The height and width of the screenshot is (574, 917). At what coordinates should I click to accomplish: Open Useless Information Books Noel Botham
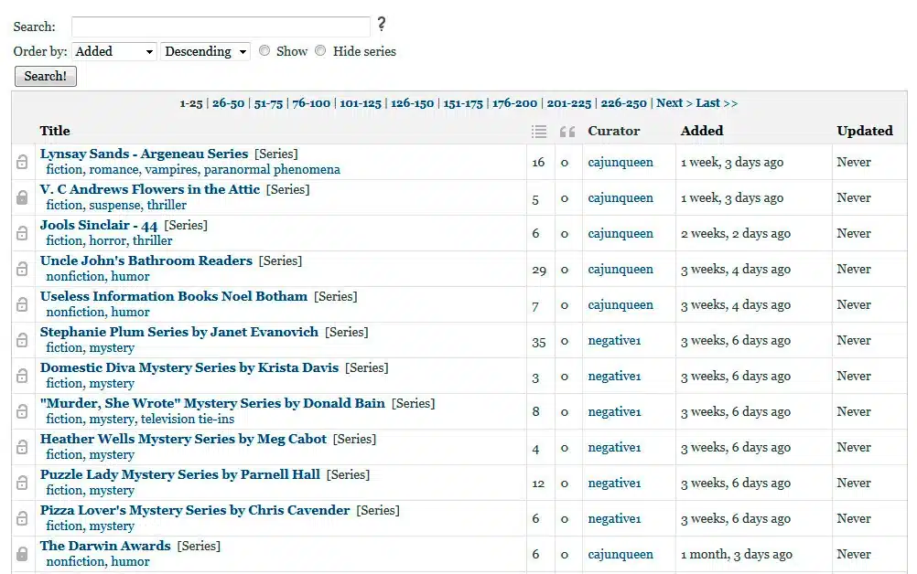click(174, 296)
